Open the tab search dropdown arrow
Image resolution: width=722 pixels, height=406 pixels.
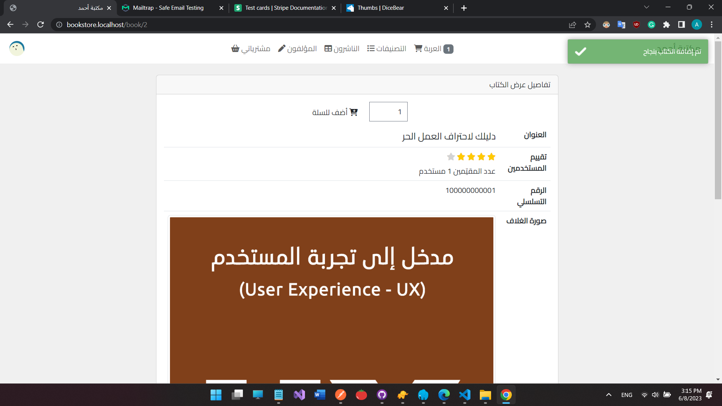(646, 7)
